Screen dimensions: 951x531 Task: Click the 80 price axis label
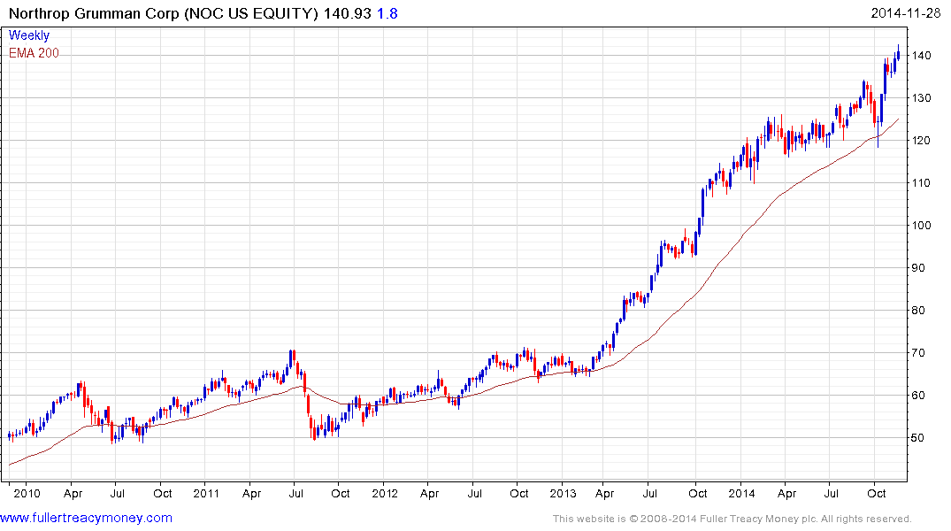(x=917, y=310)
